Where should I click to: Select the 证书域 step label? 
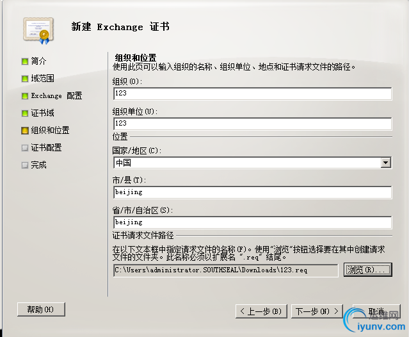pos(42,113)
